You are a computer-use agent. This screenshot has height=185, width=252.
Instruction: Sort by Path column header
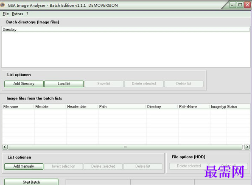[x=122, y=107]
